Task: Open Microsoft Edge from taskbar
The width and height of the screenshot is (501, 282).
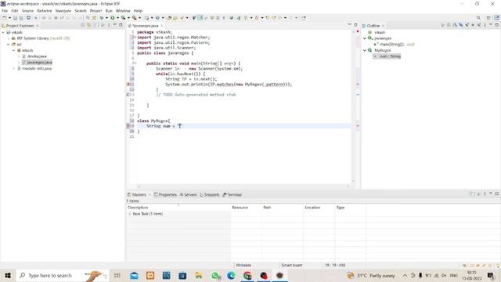Action: pyautogui.click(x=231, y=275)
